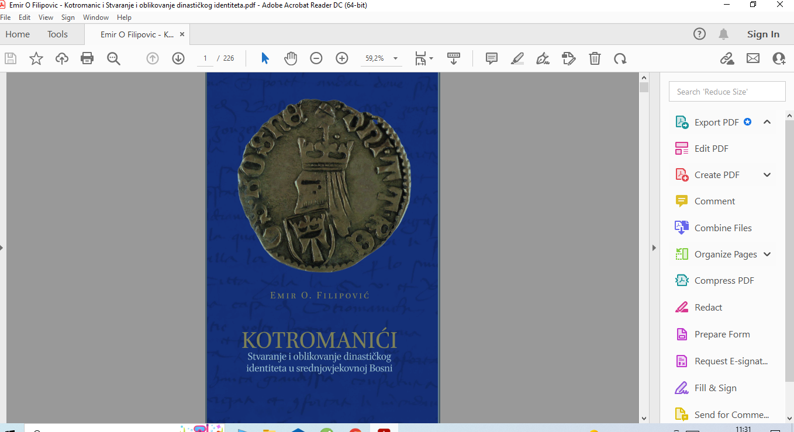
Task: Open the Help menu
Action: [125, 18]
